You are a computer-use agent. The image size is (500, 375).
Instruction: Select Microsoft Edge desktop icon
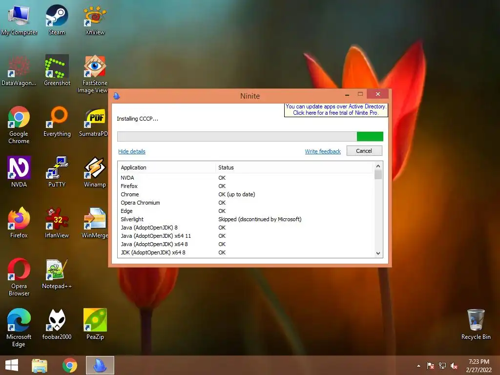pyautogui.click(x=19, y=328)
